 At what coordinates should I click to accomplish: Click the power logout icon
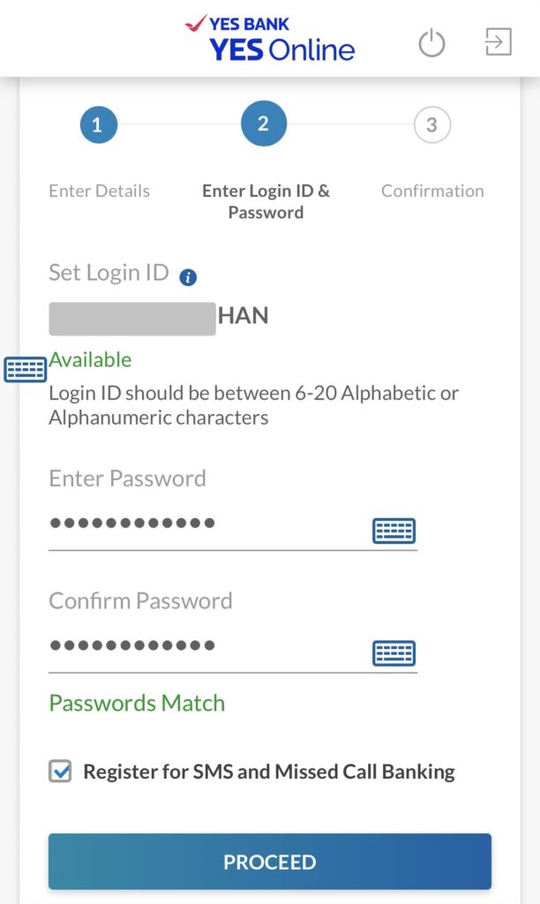pos(431,43)
